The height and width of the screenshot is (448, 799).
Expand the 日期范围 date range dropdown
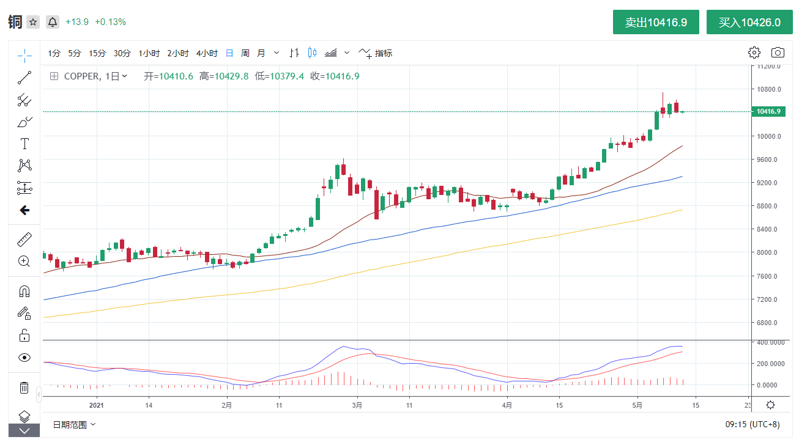click(x=74, y=424)
